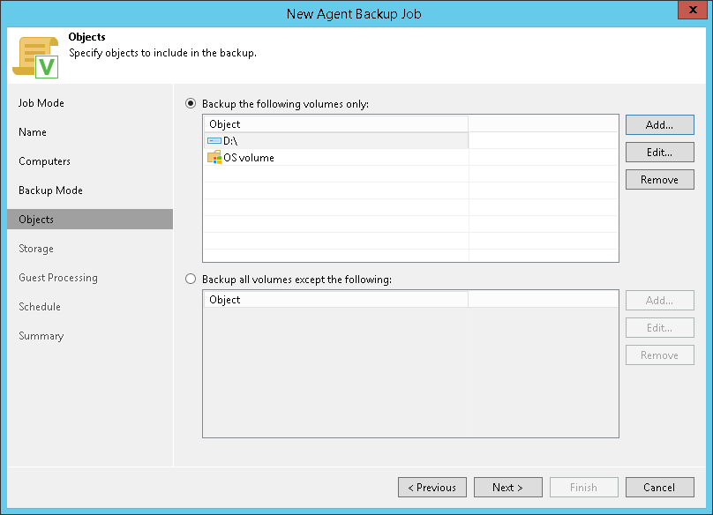
Task: Click the Veeam backup job wizard icon
Action: click(35, 57)
